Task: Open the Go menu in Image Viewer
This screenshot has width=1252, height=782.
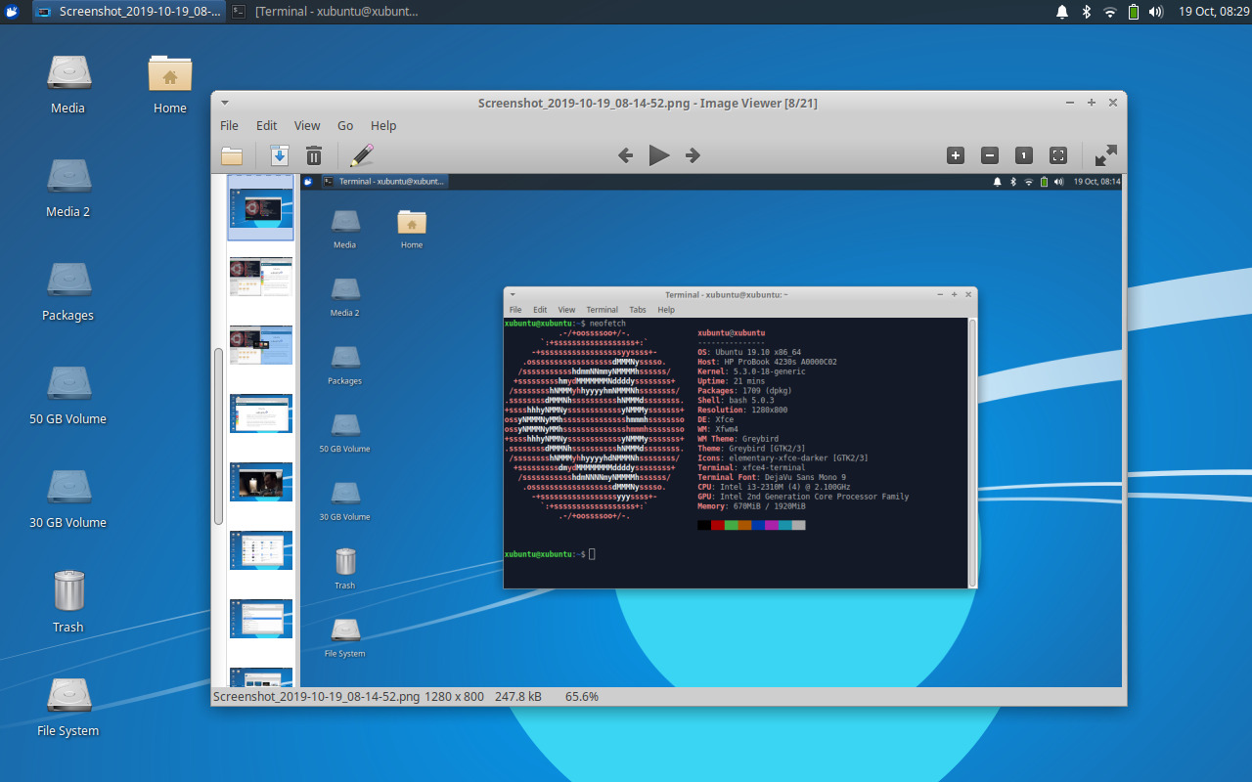Action: point(344,125)
